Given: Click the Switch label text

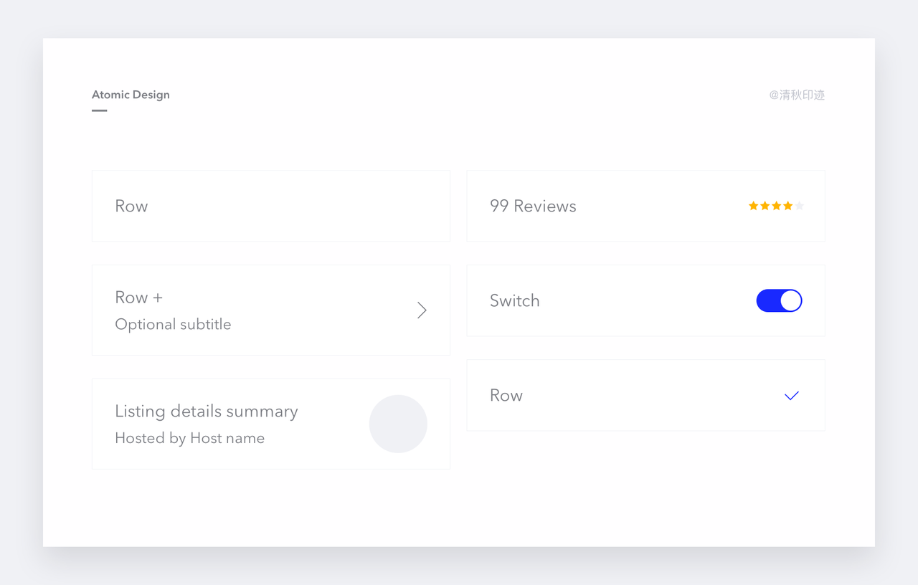Looking at the screenshot, I should pos(514,300).
